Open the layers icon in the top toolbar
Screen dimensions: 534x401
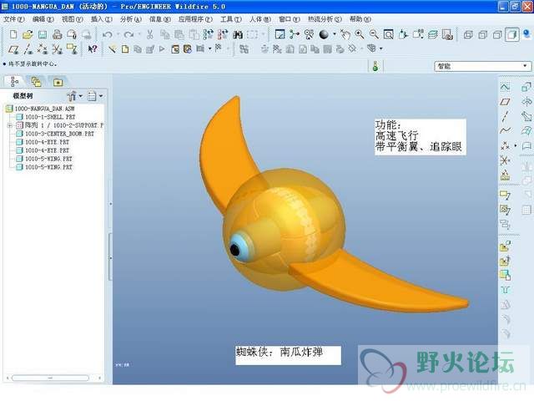[x=432, y=34]
